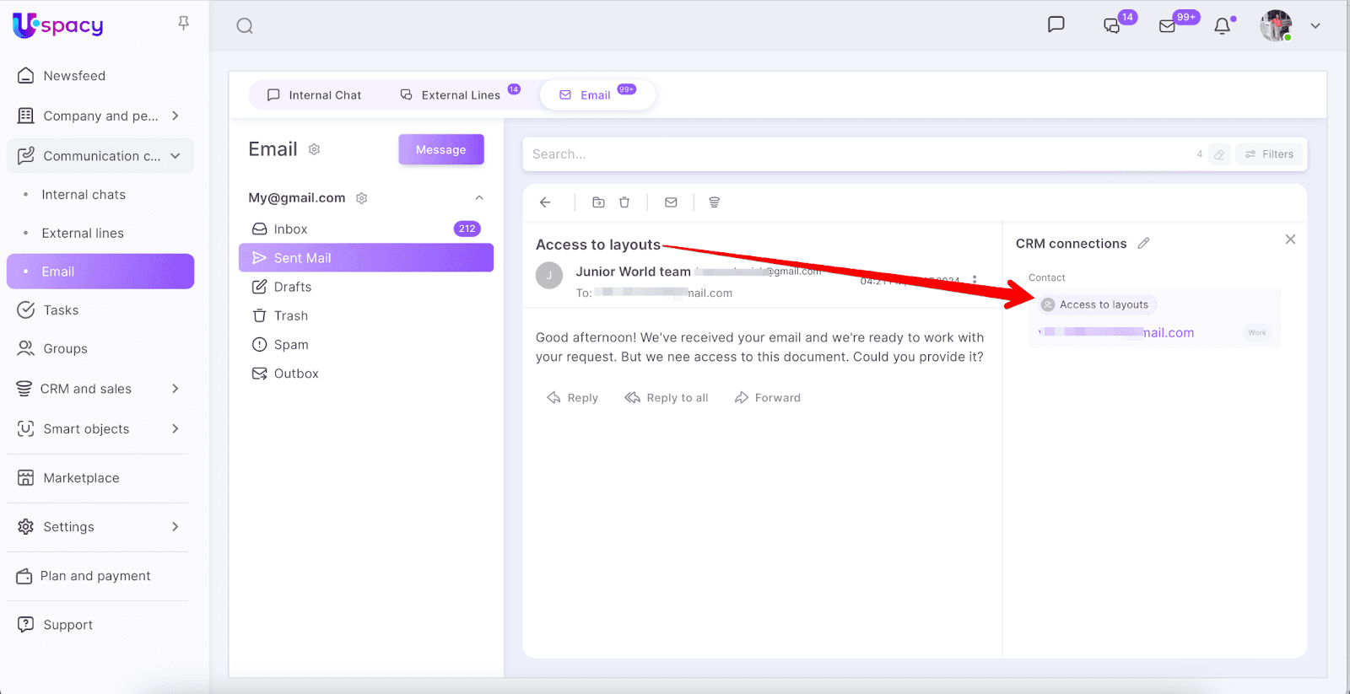The width and height of the screenshot is (1350, 694).
Task: Click the search magnifier in top bar
Action: click(245, 26)
